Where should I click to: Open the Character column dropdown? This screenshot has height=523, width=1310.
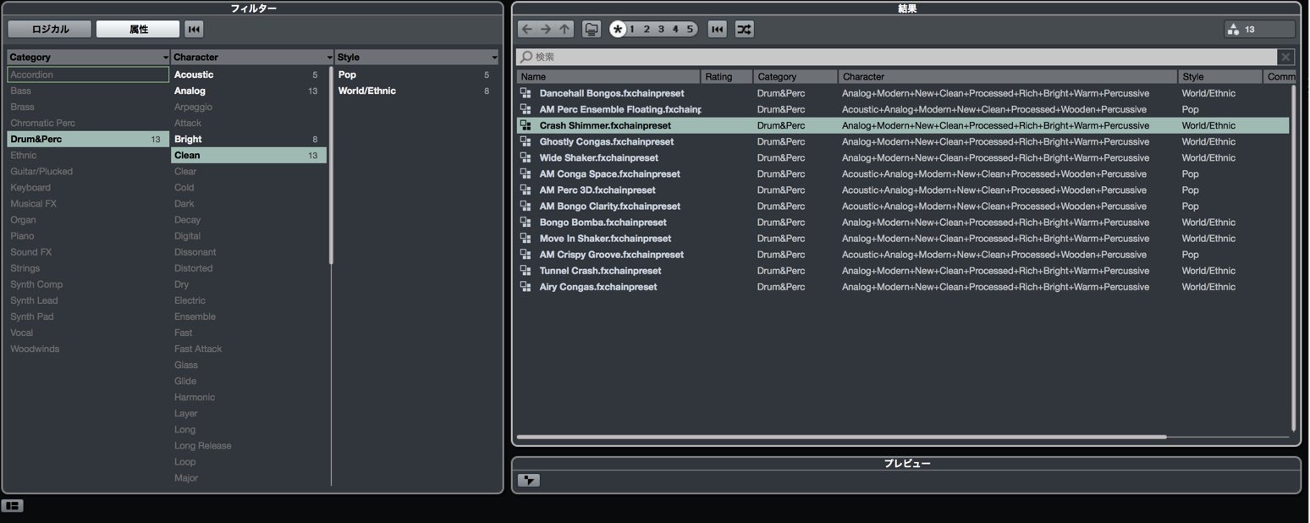(x=329, y=58)
